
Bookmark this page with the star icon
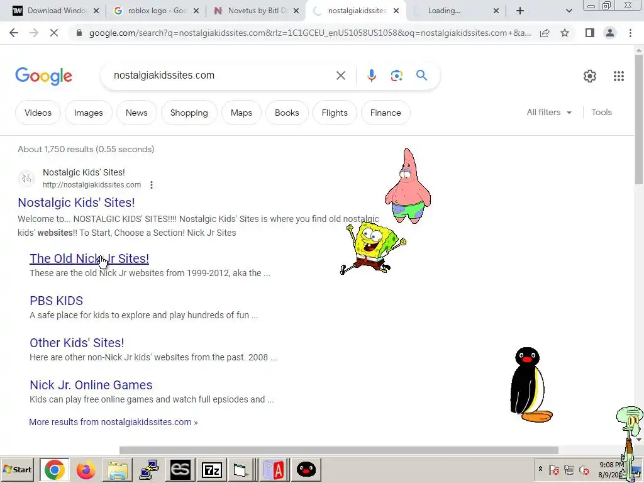point(565,33)
